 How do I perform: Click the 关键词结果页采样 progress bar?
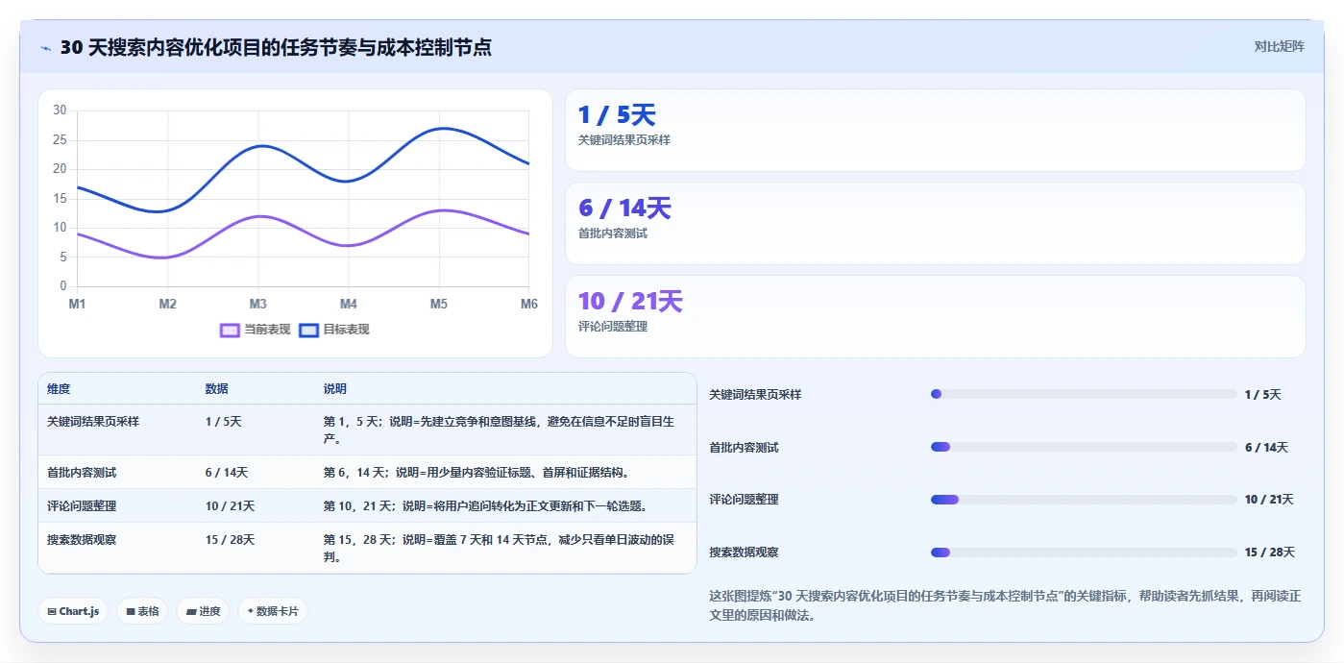click(1084, 394)
